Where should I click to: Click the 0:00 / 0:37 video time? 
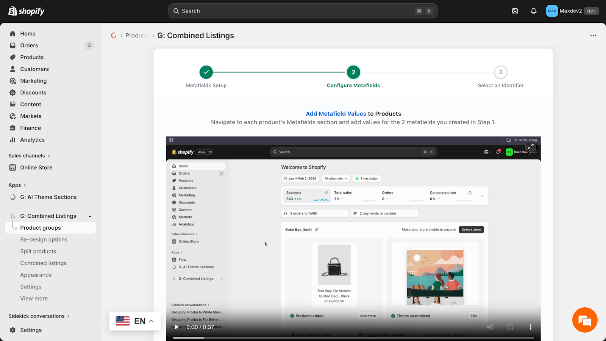(x=200, y=327)
